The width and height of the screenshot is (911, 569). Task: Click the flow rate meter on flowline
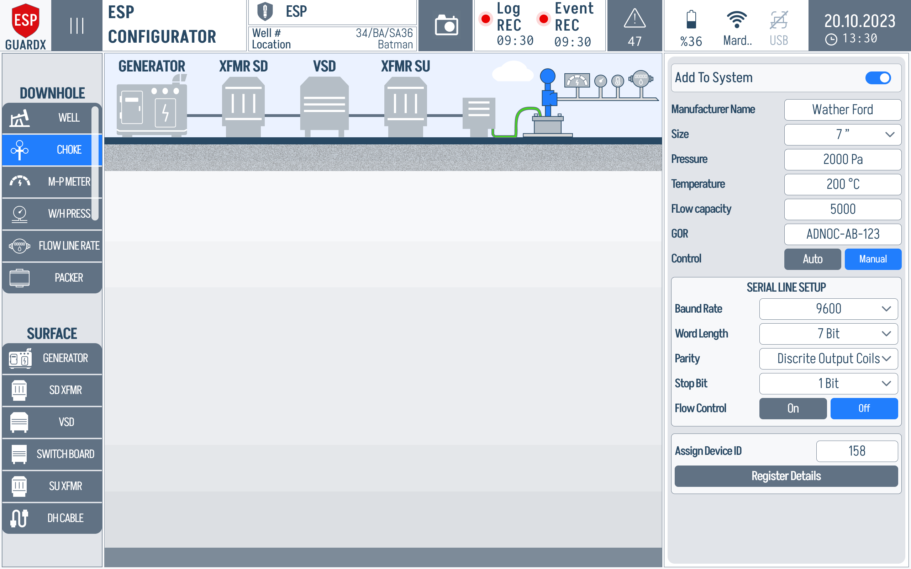(x=641, y=79)
